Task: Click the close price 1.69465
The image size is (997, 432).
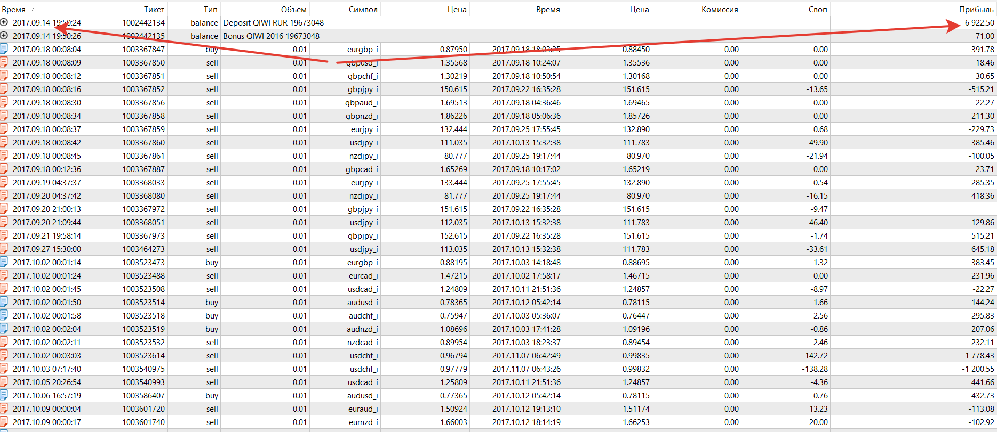Action: pos(636,102)
